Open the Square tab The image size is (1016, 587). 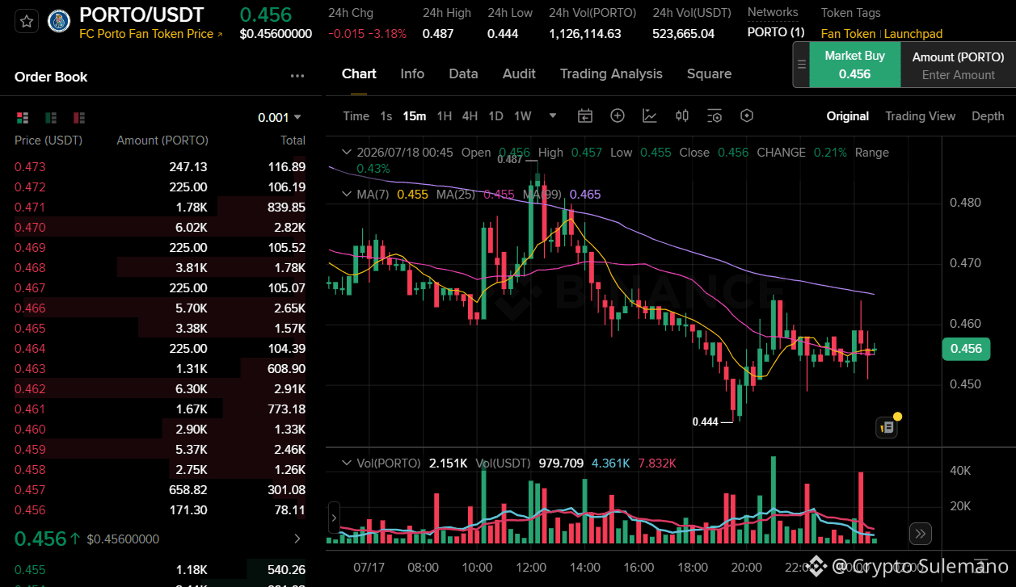point(709,73)
